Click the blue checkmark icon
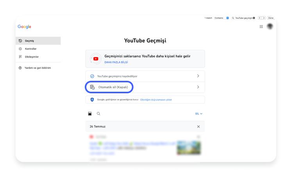This screenshot has height=178, width=293. tap(92, 76)
